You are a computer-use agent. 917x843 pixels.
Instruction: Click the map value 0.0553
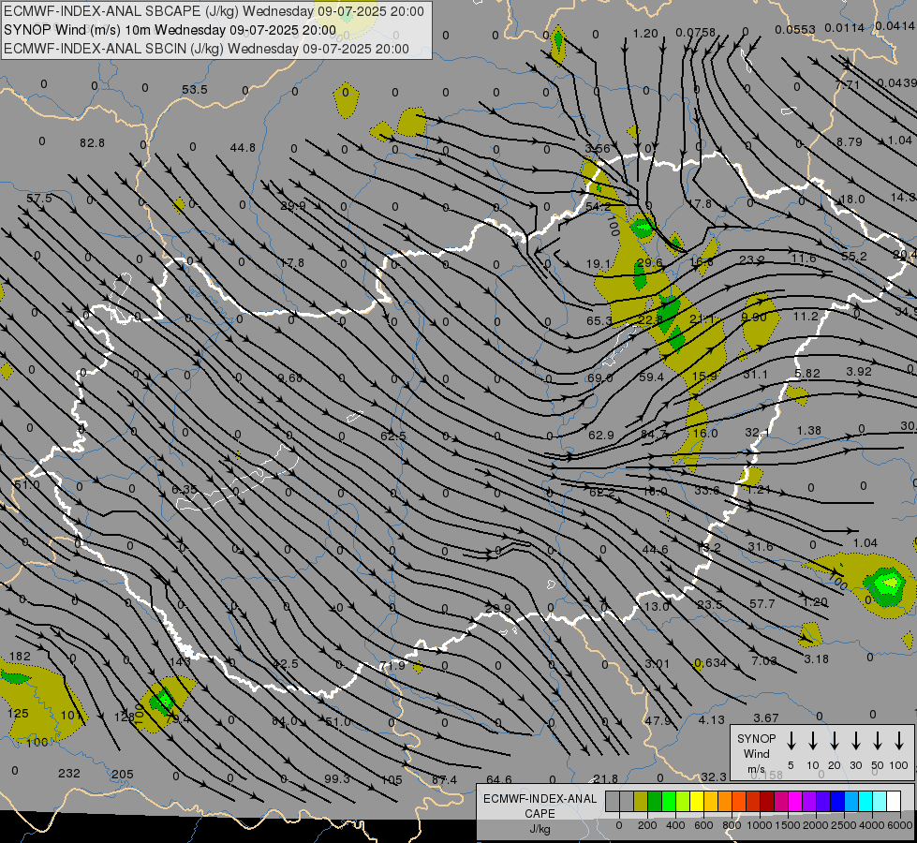(795, 30)
